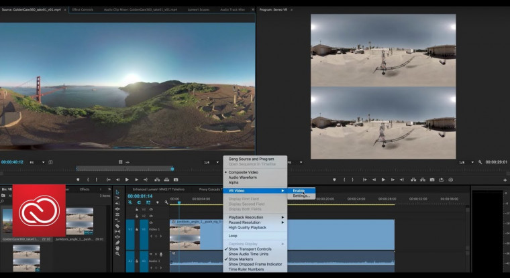Toggle Snap in timeline header

point(139,202)
